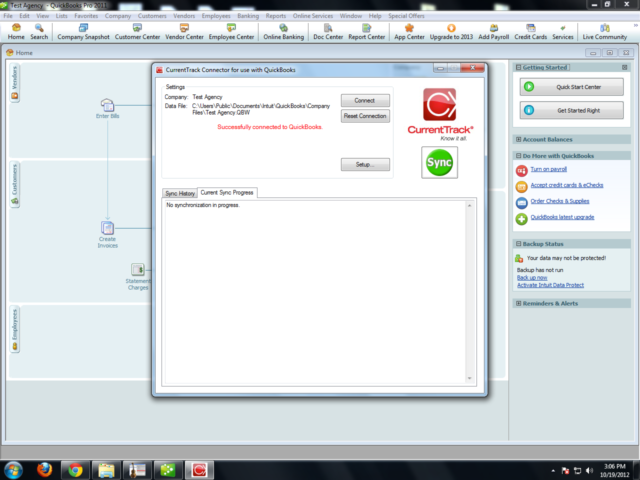Screen dimensions: 640x480
Task: Launch Online Banking from toolbar
Action: (x=283, y=32)
